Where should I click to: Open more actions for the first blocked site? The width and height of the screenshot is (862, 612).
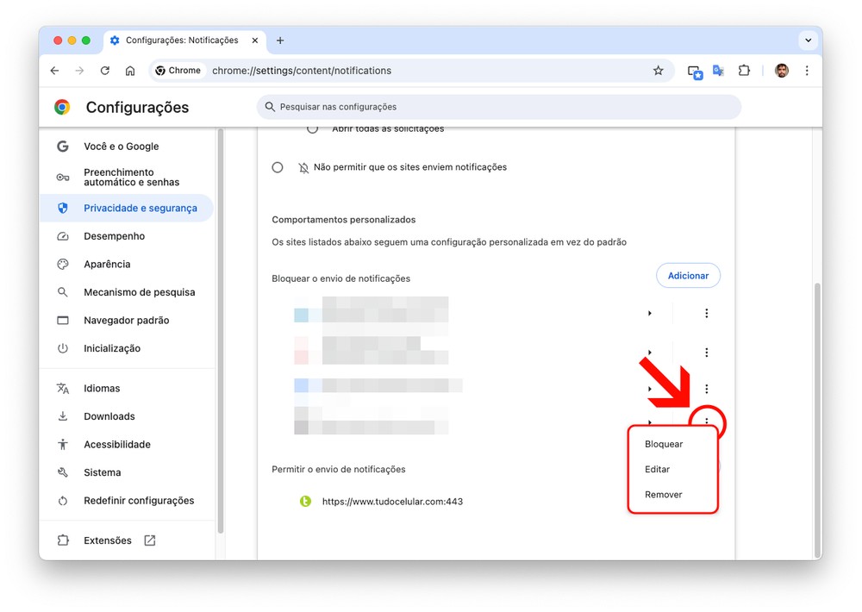706,314
